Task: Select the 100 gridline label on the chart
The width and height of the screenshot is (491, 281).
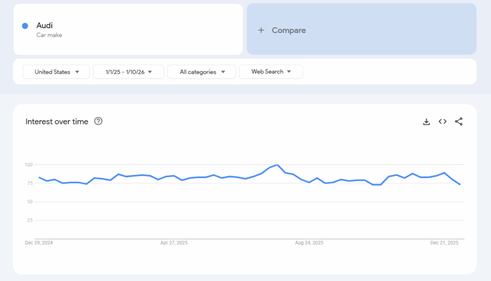Action: click(30, 164)
